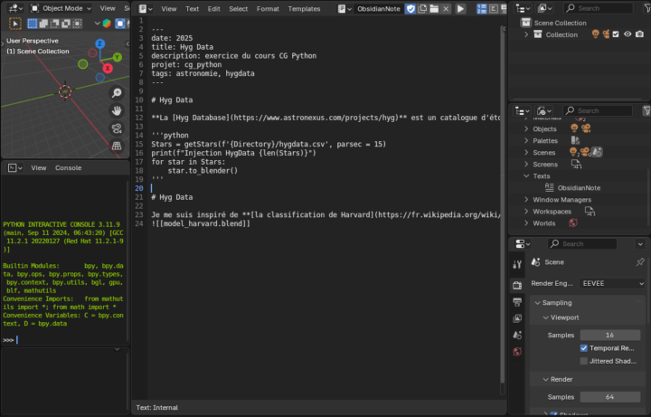Screen dimensions: 651x417
Task: Switch viewport between perspective and orthographic
Action: [x=117, y=146]
